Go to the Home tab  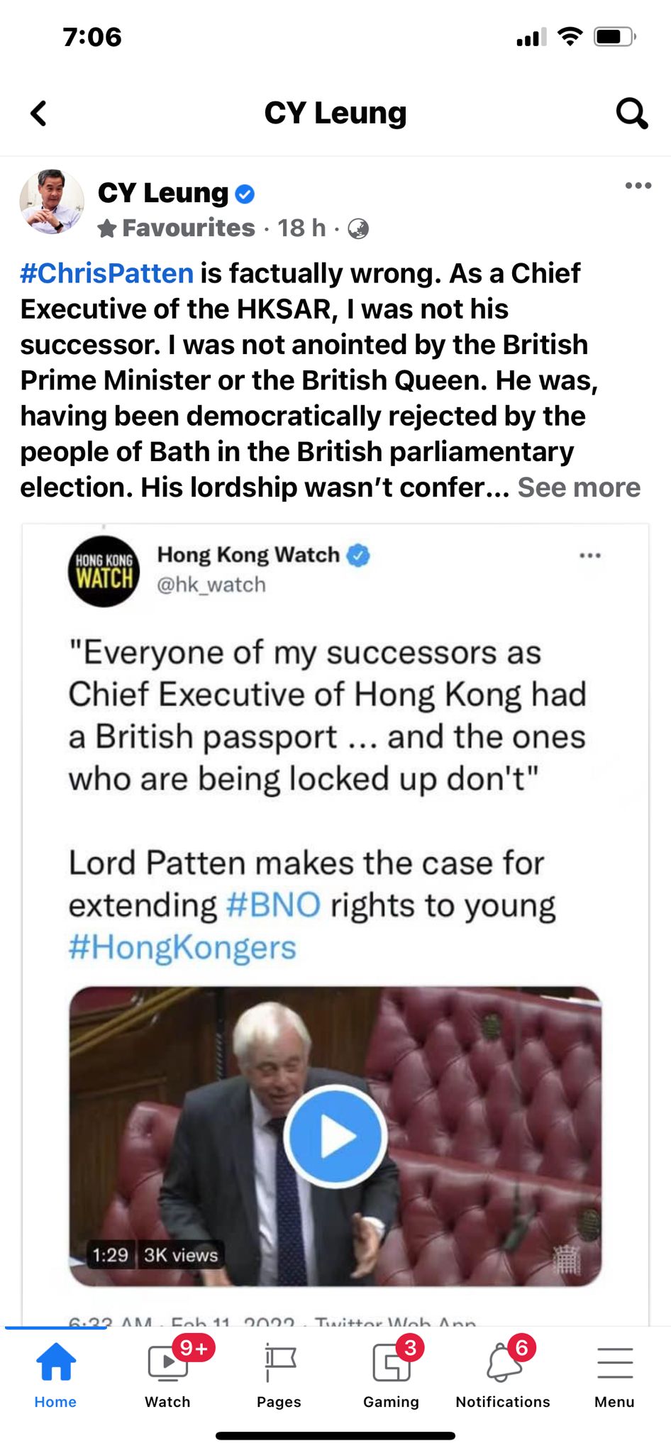(55, 1373)
